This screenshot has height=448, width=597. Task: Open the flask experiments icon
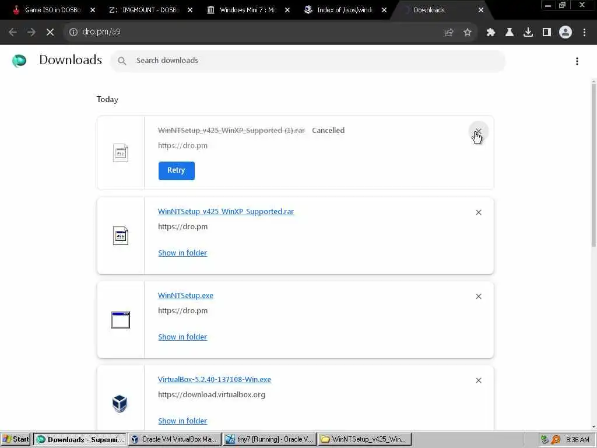pyautogui.click(x=510, y=33)
